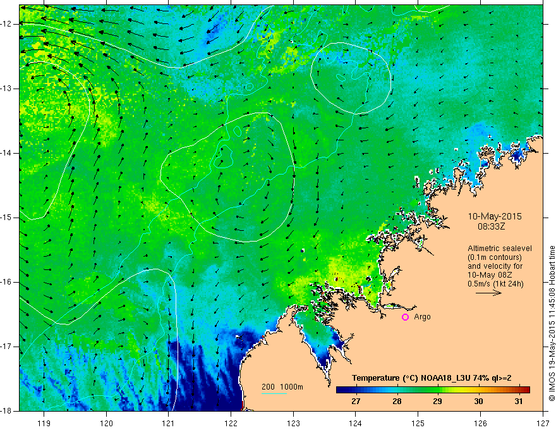Click longitude axis label '124'
Screen dimensions: 556x430
[356, 423]
